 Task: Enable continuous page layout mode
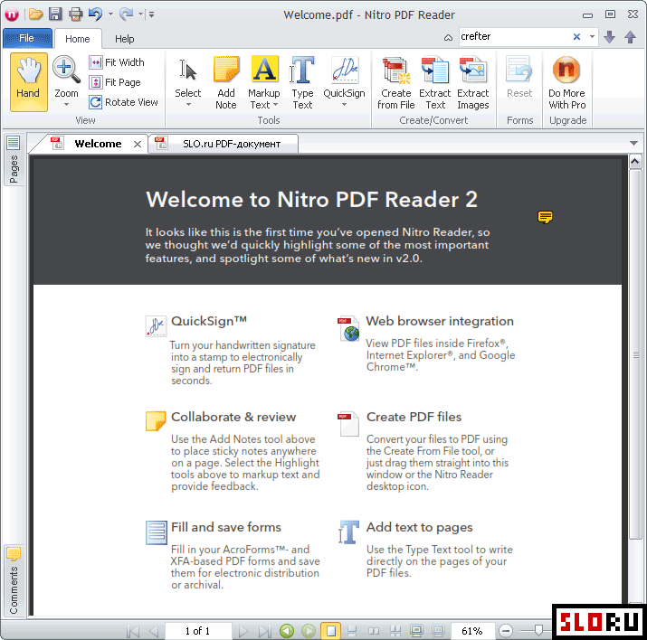(x=352, y=631)
